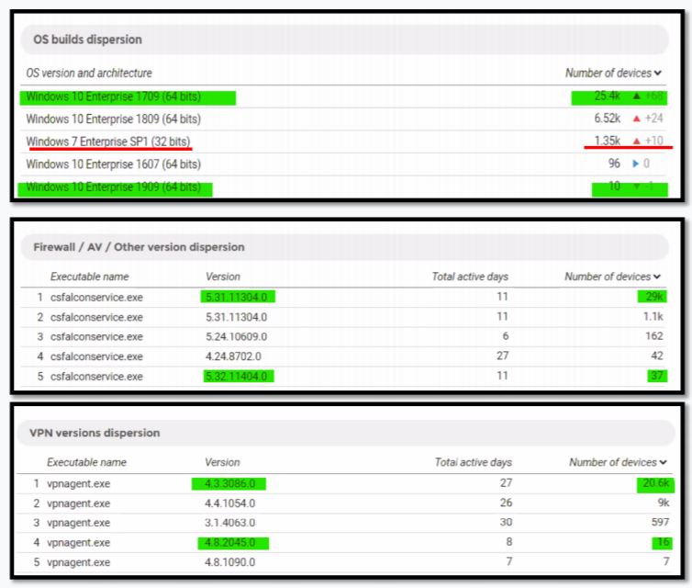692x588 pixels.
Task: Select csfalconservice.exe version 5.32.11404.0
Action: [240, 376]
